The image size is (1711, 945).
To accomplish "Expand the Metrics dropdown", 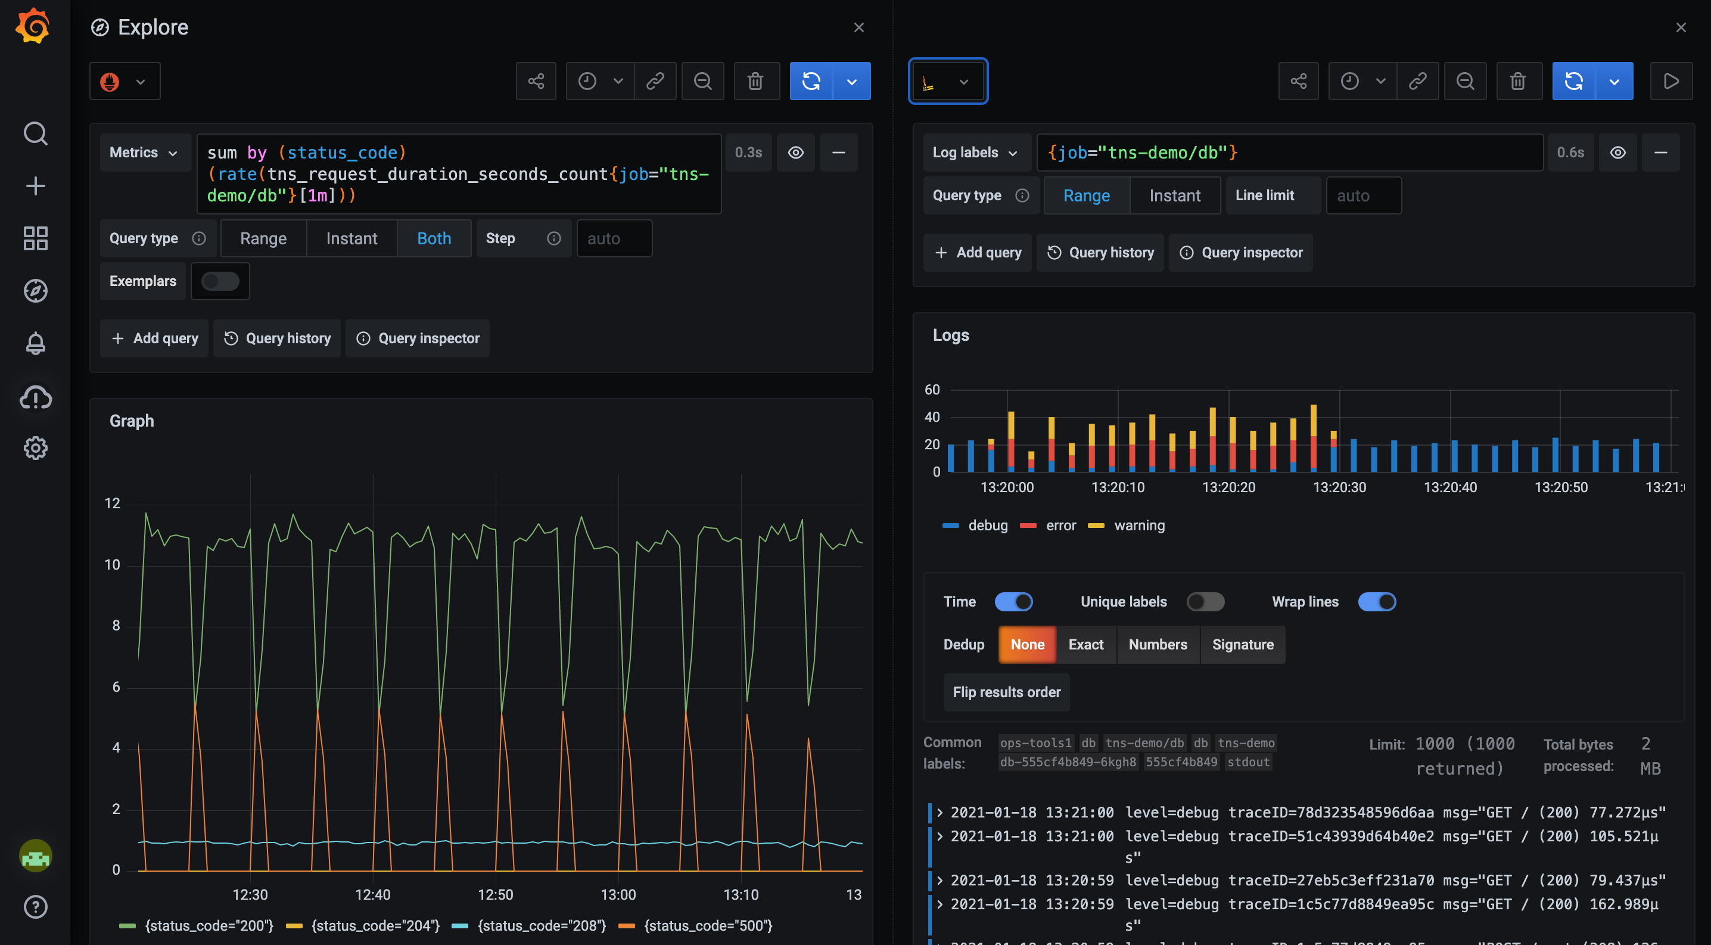I will click(145, 152).
